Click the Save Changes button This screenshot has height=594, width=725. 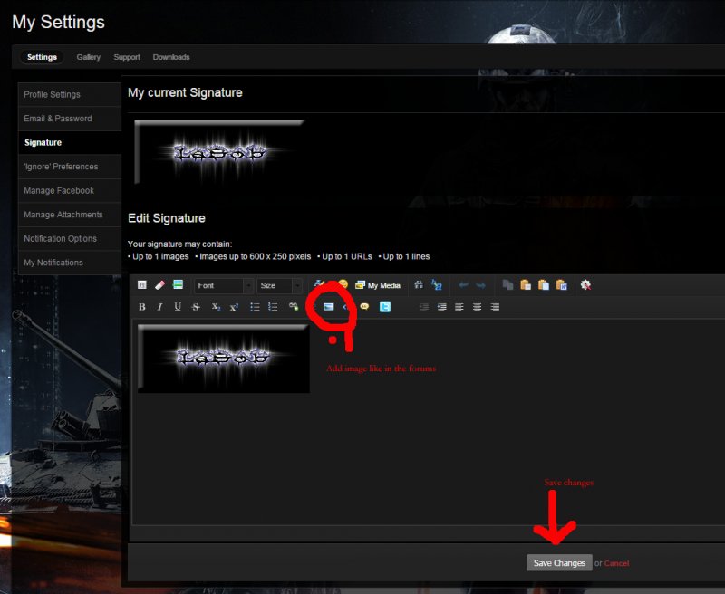point(559,563)
